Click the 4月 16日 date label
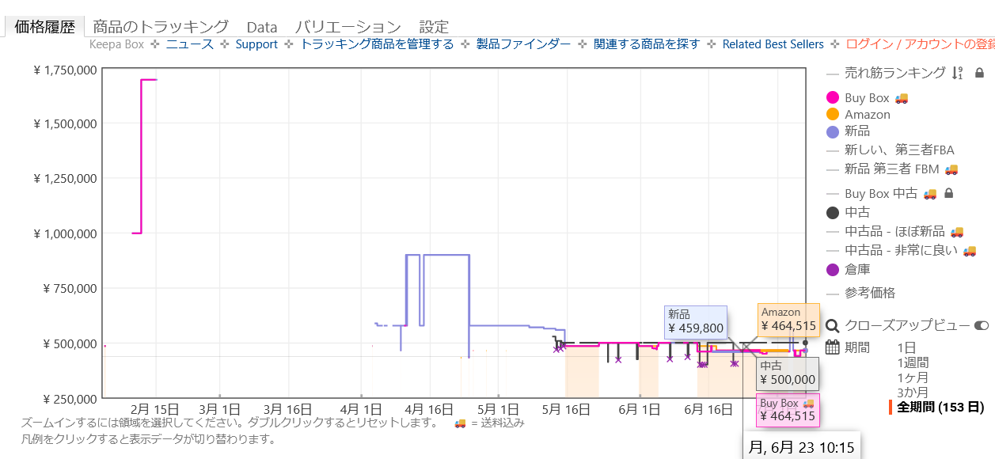The height and width of the screenshot is (459, 995). pyautogui.click(x=429, y=409)
